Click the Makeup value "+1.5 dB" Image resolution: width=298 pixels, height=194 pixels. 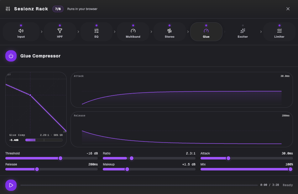click(x=189, y=164)
